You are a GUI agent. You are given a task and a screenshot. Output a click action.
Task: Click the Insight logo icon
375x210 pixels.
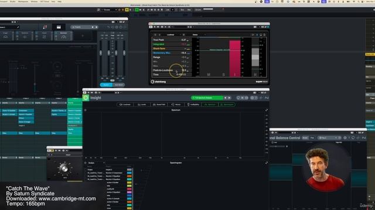click(86, 98)
